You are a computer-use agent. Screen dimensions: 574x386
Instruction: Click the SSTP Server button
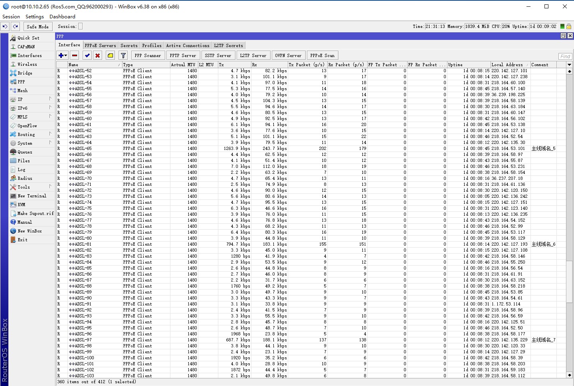click(218, 55)
